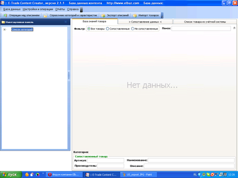Image resolution: width=238 pixels, height=178 pixels.
Task: Open the Opera forum window taskbar button
Action: pyautogui.click(x=64, y=175)
